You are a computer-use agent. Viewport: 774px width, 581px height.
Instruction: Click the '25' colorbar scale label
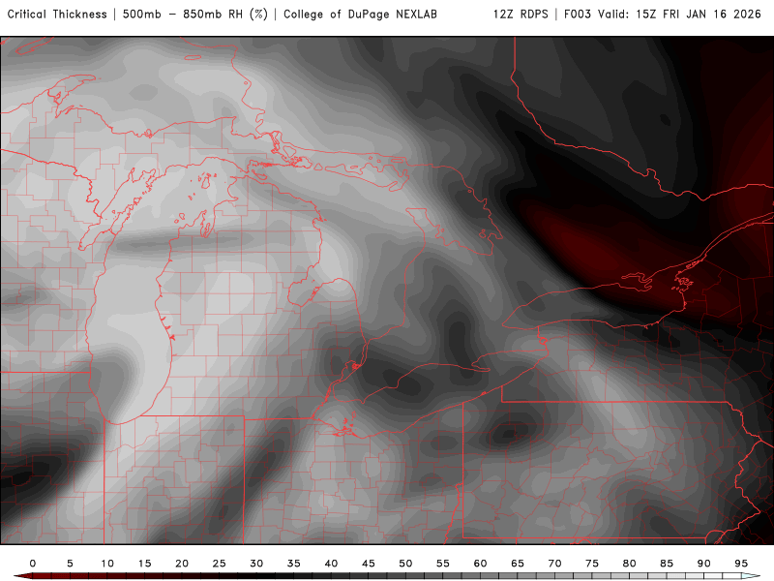tap(220, 564)
